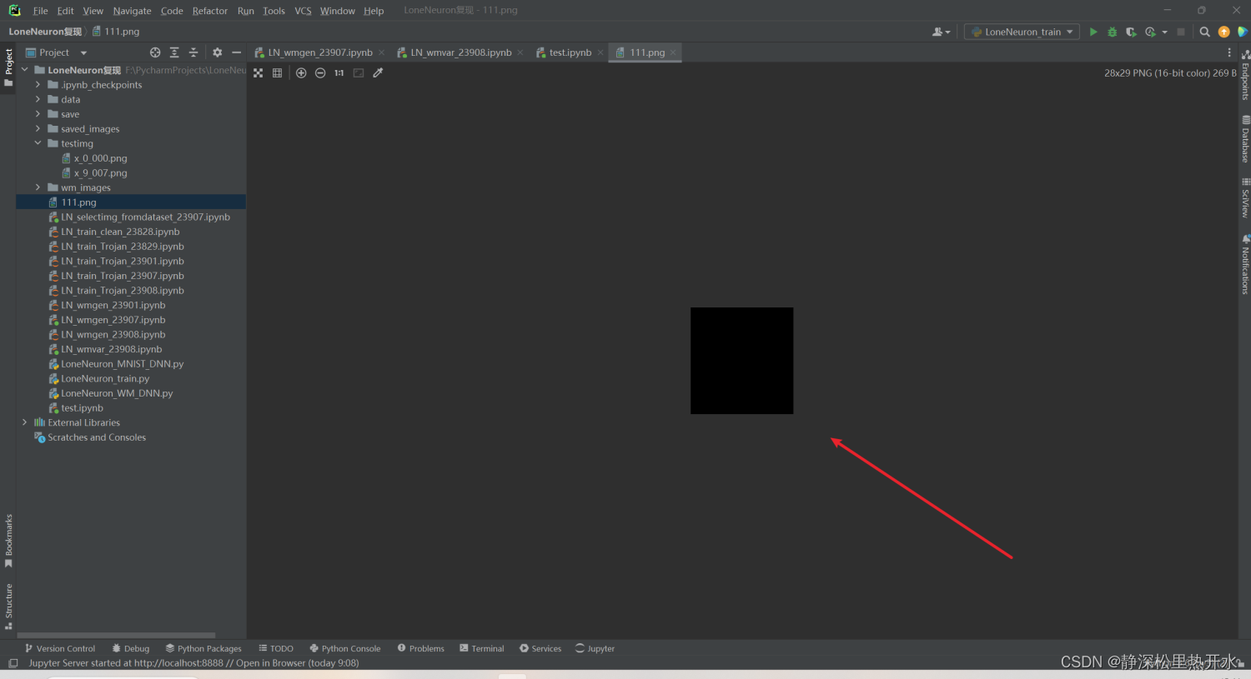Open Version Control tool window
Image resolution: width=1251 pixels, height=679 pixels.
60,648
